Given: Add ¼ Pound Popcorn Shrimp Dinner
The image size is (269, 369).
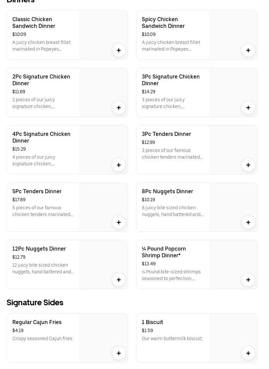Looking at the screenshot, I should tap(248, 280).
